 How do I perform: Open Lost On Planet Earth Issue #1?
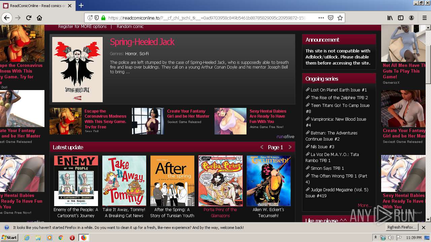click(339, 90)
